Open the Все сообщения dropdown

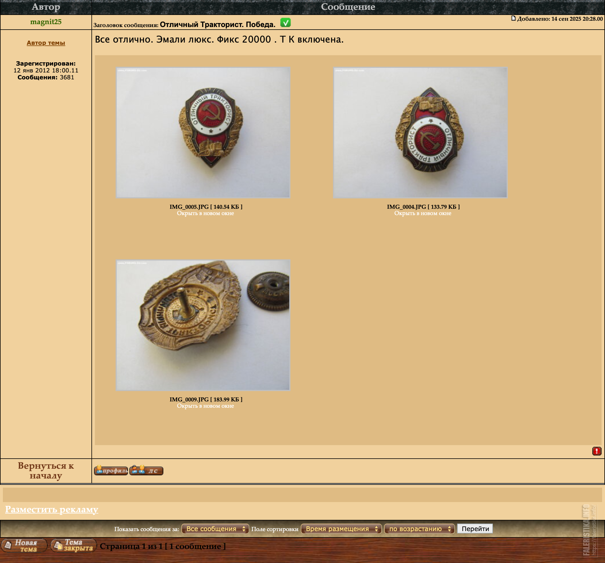215,529
